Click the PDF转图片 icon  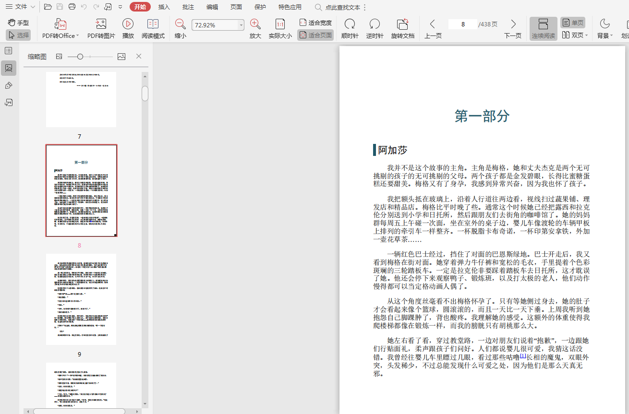(101, 24)
